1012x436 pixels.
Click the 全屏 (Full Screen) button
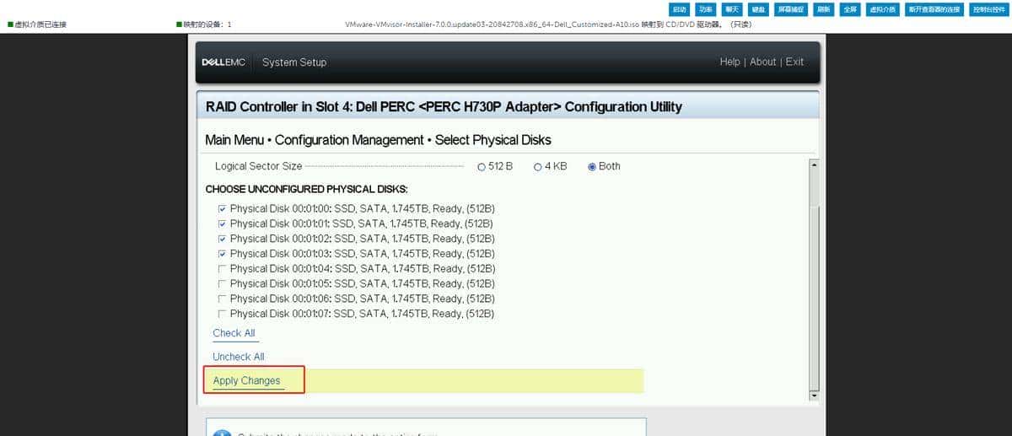850,9
